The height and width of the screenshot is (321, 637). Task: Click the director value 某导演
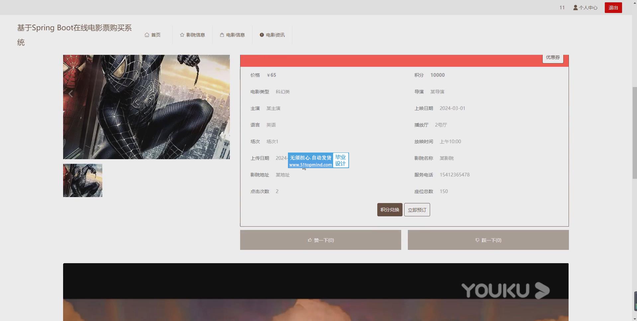[x=437, y=92]
